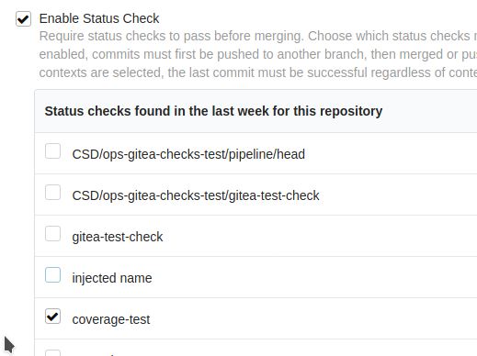The image size is (477, 356).
Task: Click the standalone gitea-test-check label
Action: click(x=118, y=237)
